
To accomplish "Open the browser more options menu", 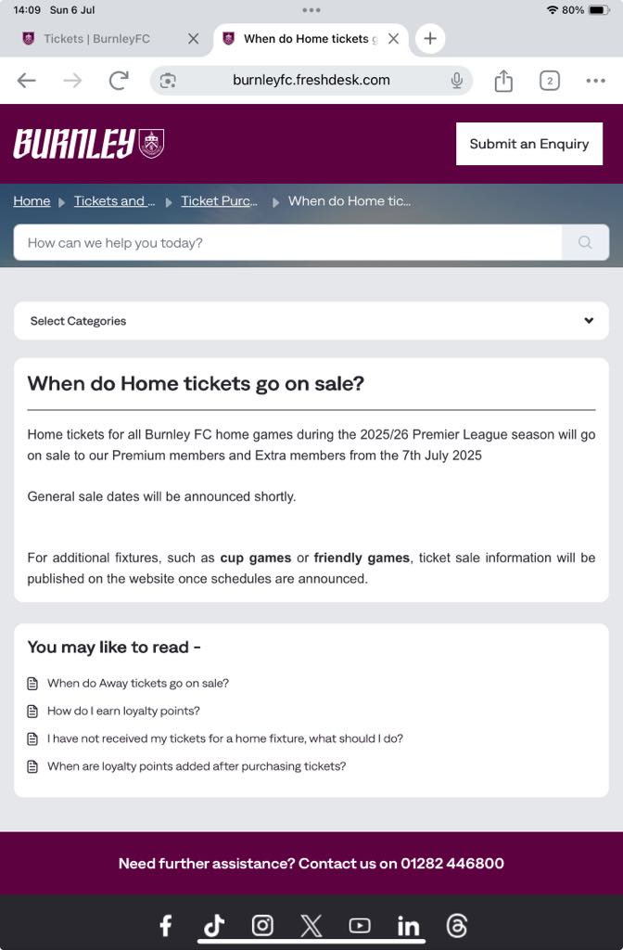I will (595, 81).
